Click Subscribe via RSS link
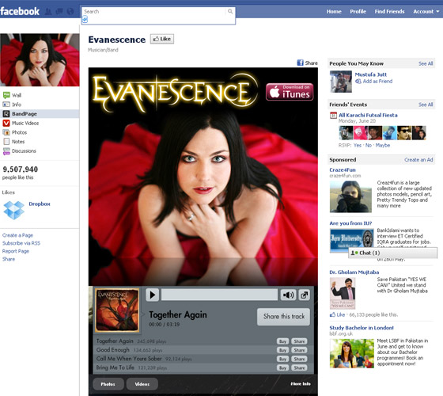 coord(21,243)
